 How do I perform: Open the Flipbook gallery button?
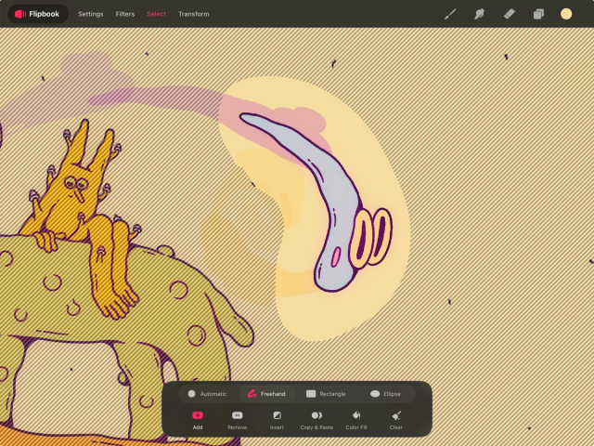tap(37, 14)
